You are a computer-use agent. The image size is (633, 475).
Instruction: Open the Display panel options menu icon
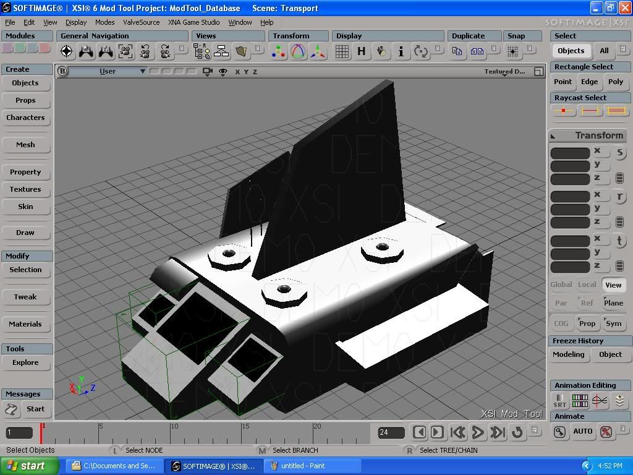[x=437, y=48]
